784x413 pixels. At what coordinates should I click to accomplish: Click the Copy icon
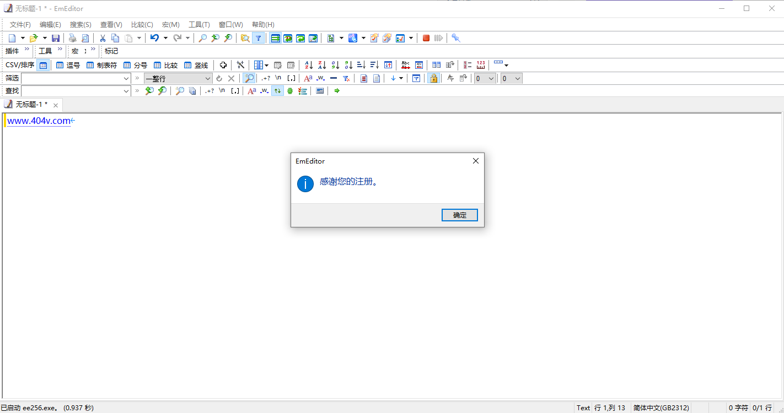115,38
